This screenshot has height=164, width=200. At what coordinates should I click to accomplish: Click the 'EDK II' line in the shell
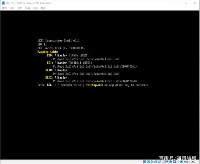(42, 44)
